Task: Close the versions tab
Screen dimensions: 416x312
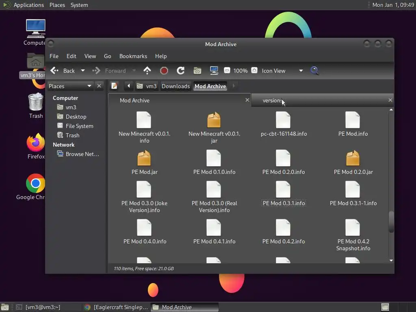Action: click(x=390, y=100)
